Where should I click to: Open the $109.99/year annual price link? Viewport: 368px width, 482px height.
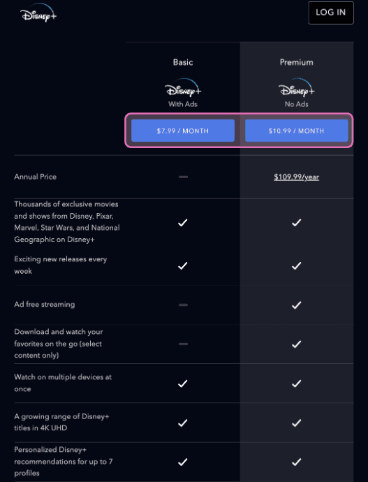tap(297, 177)
